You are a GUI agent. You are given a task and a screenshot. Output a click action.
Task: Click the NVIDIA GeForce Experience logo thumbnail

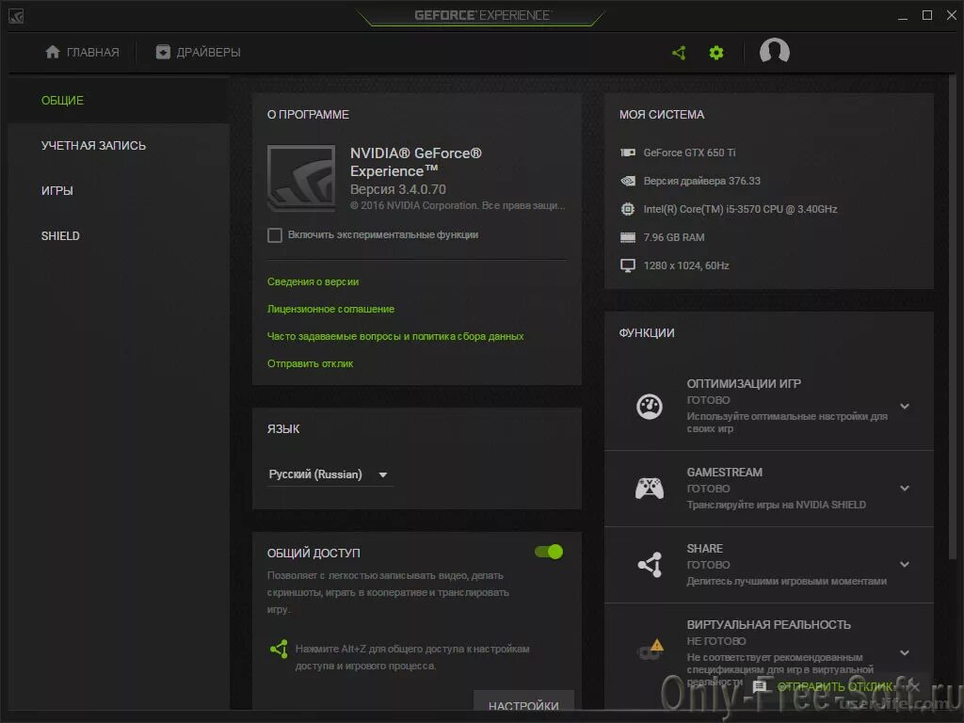tap(301, 178)
